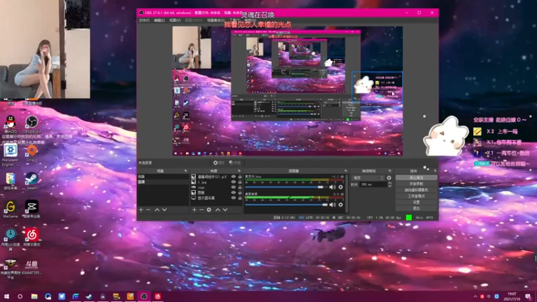Pop out the Sources dock panel

tap(239, 171)
